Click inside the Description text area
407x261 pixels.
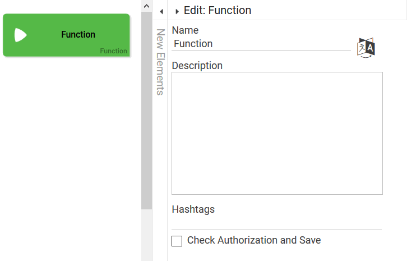click(277, 133)
